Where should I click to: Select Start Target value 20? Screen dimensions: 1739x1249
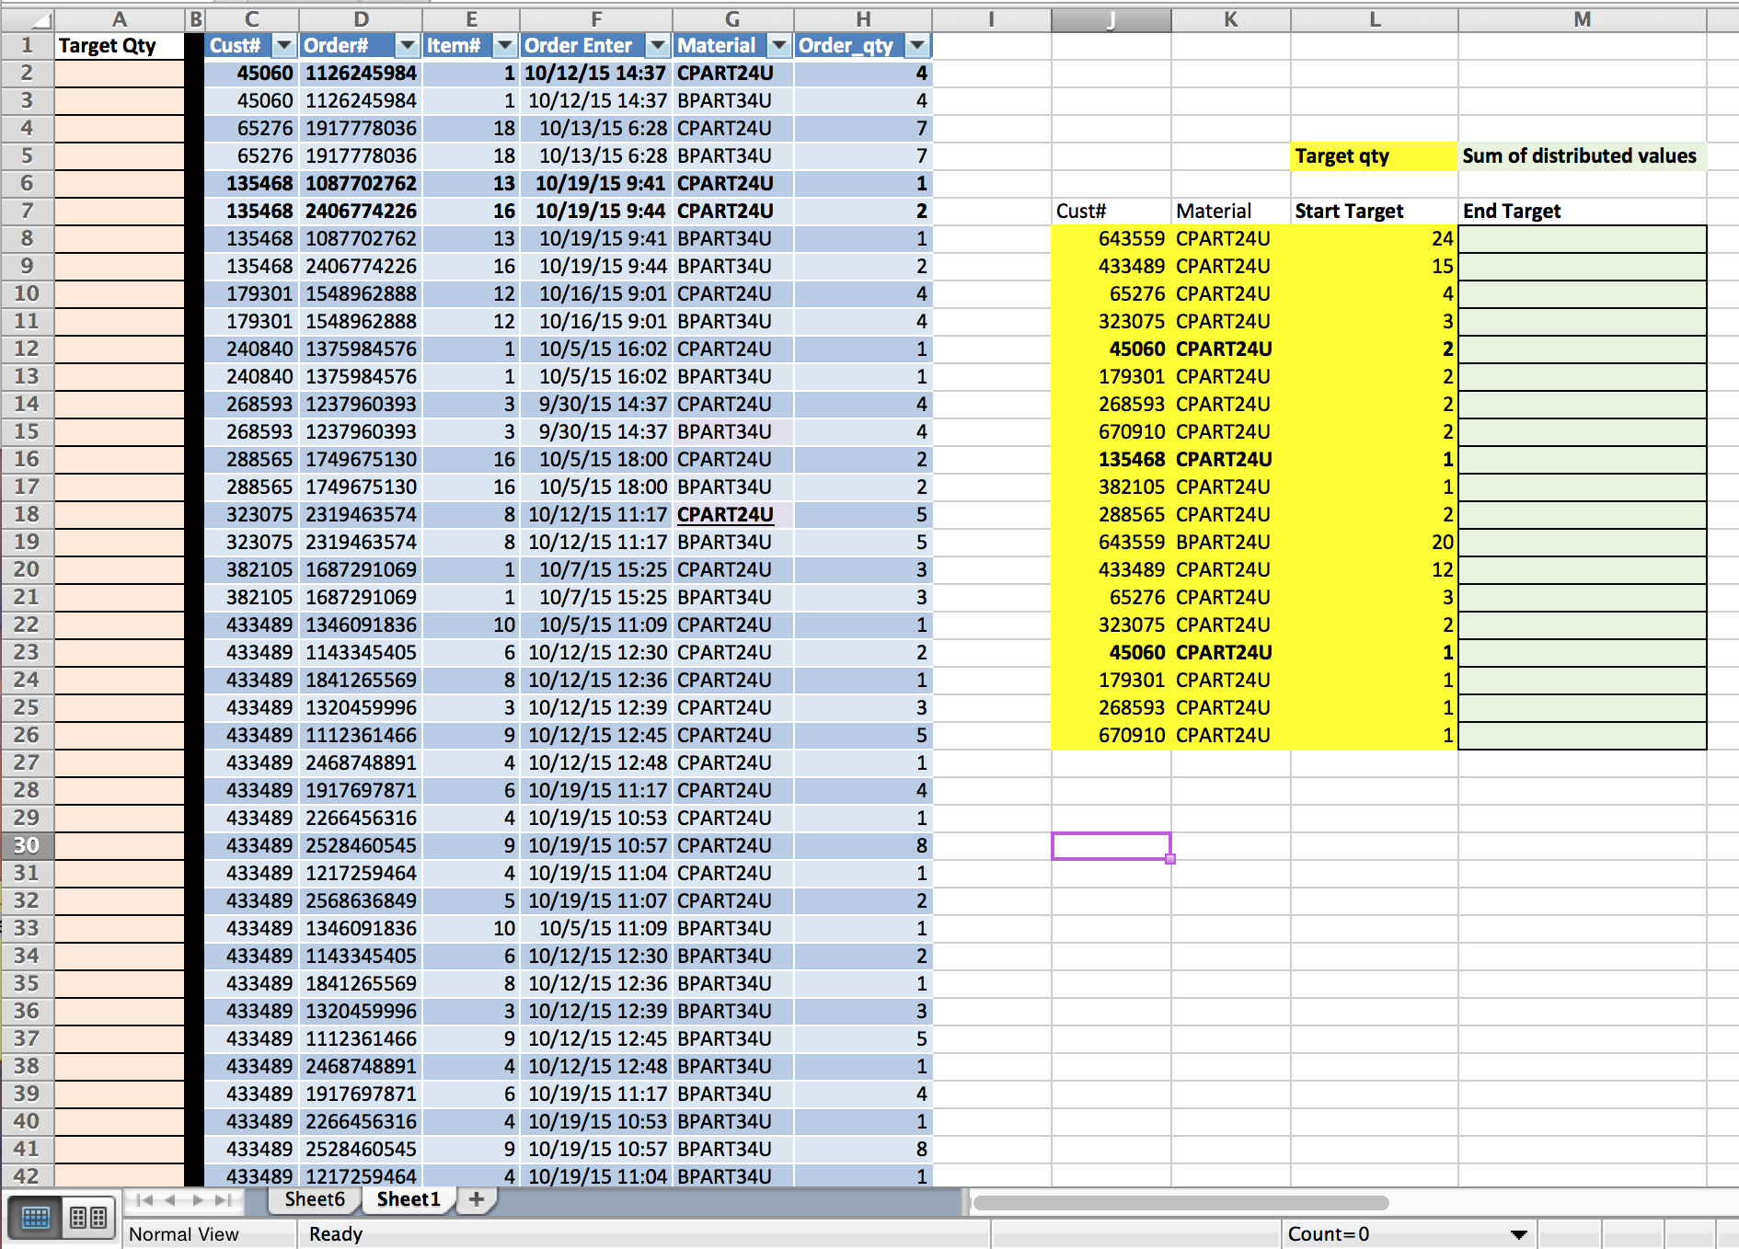(1375, 543)
